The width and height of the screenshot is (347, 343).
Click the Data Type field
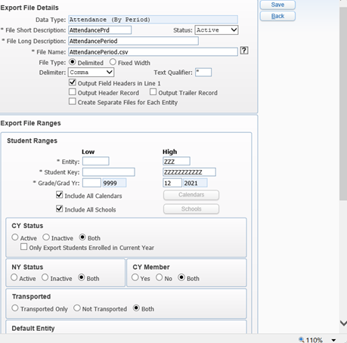[153, 20]
